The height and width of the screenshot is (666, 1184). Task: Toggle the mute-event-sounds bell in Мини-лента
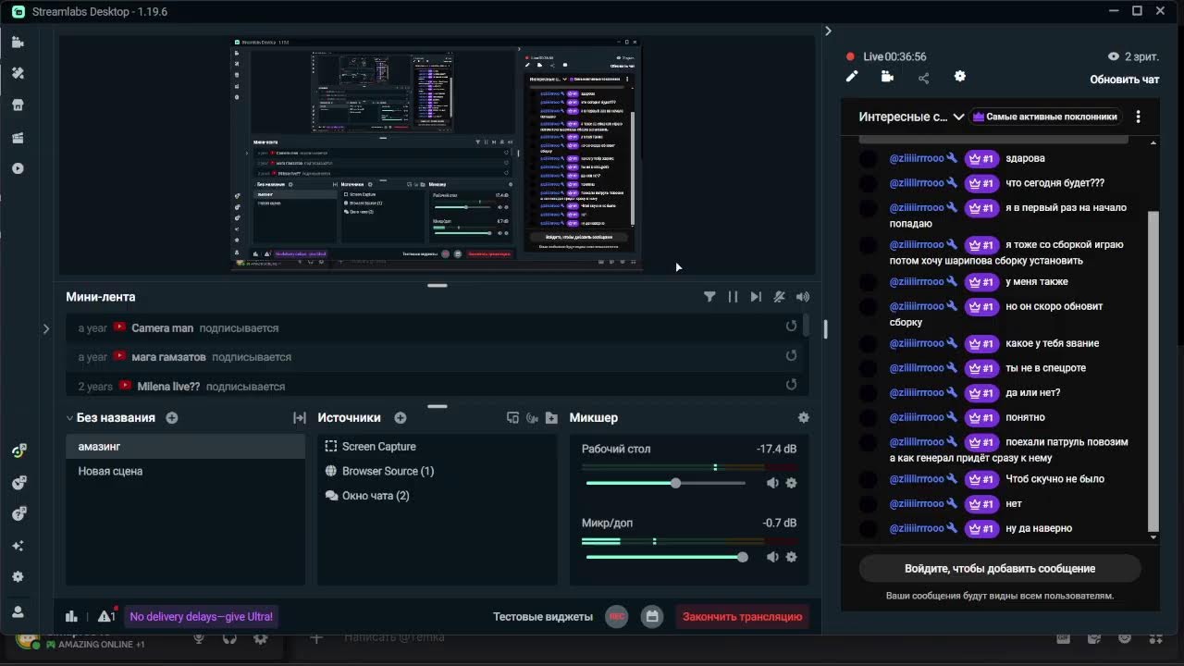tap(779, 297)
